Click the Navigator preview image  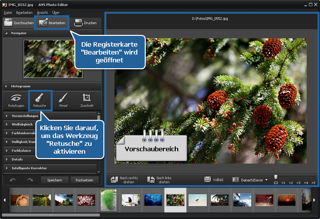coord(53,59)
